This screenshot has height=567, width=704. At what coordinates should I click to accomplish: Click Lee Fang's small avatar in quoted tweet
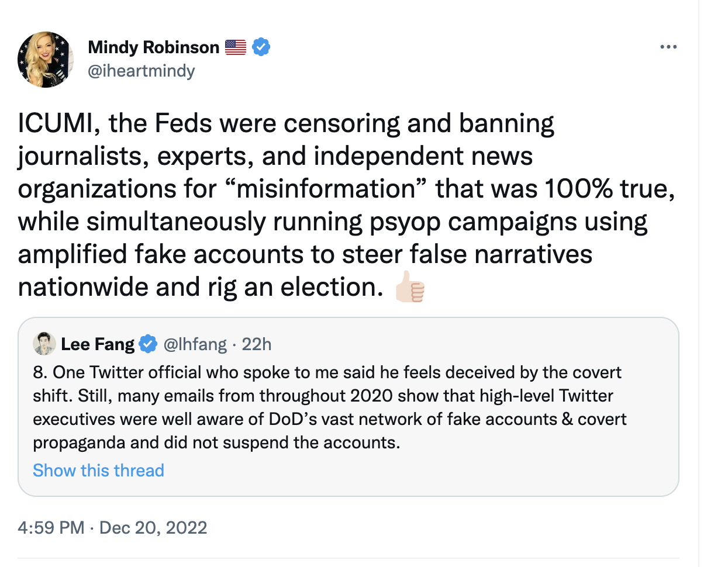click(44, 344)
